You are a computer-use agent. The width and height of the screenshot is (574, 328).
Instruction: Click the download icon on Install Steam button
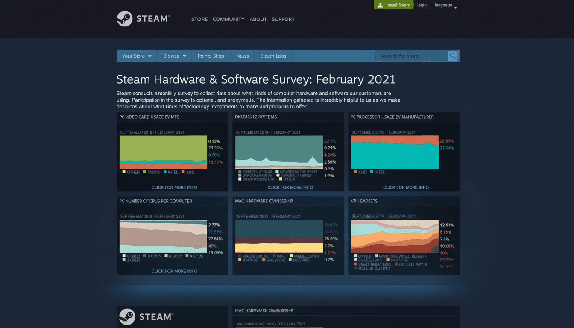381,5
